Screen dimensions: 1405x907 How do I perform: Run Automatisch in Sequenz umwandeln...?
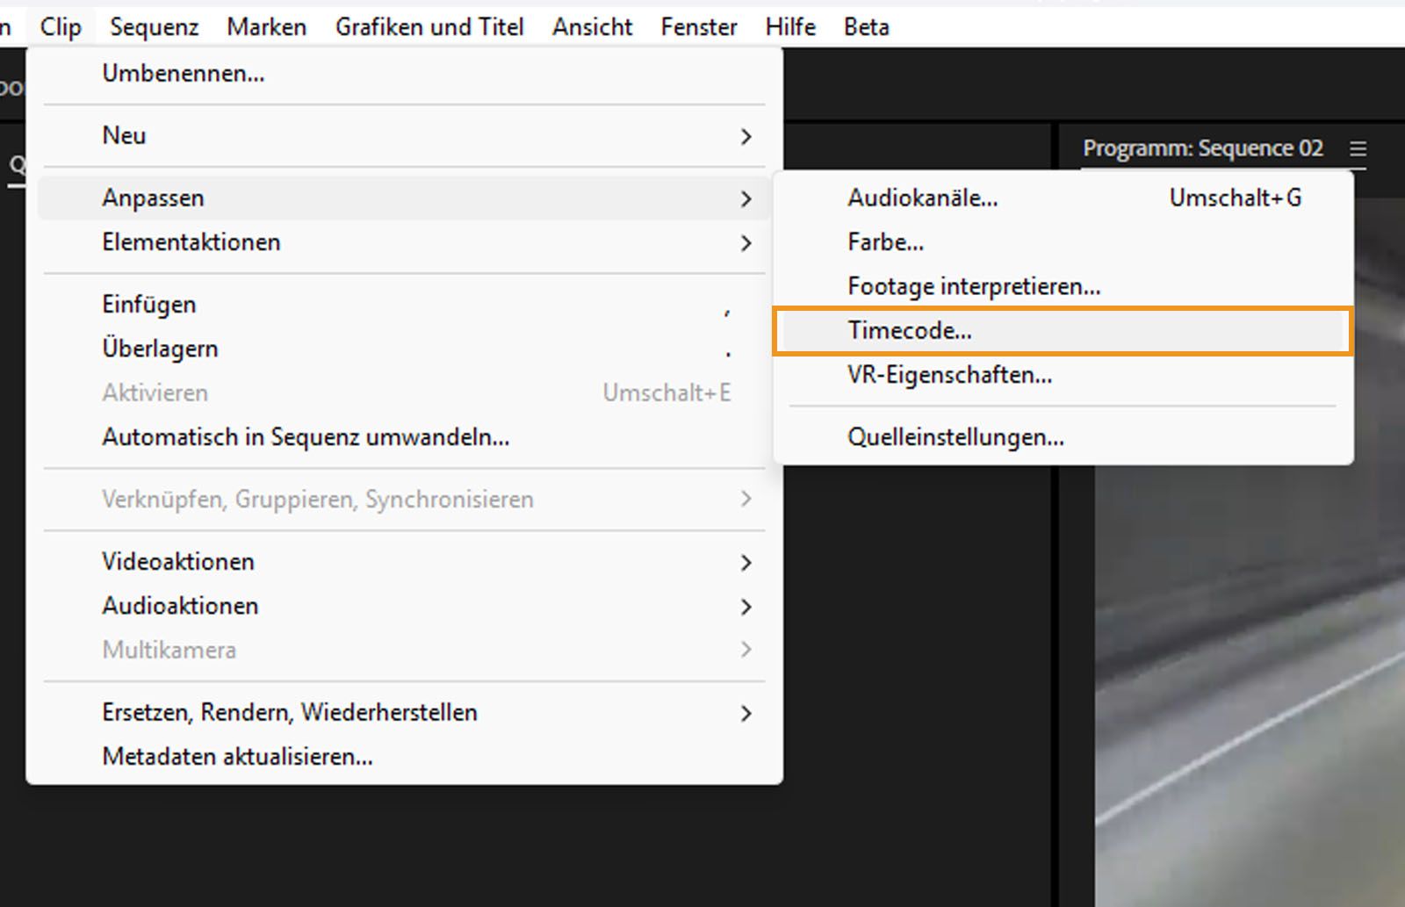[x=306, y=437]
